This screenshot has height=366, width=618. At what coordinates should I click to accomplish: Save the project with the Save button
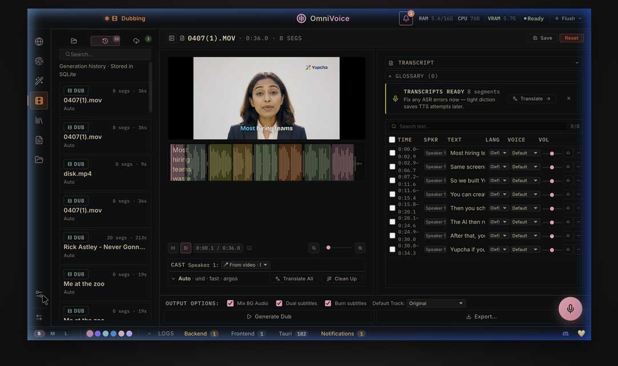(543, 38)
